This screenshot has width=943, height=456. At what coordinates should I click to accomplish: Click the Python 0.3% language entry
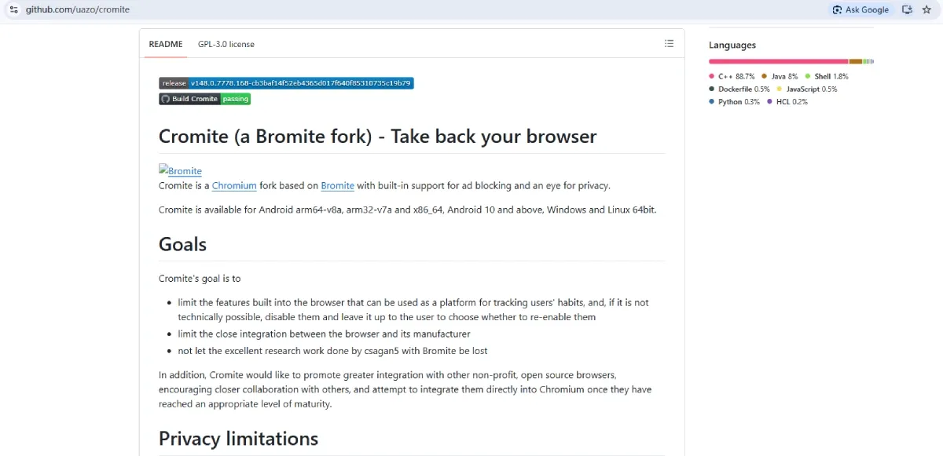click(x=735, y=101)
